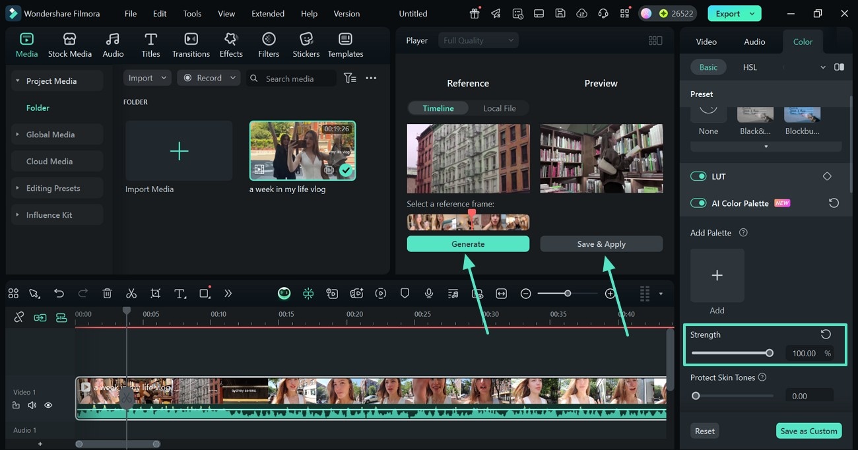Toggle the track snapping icon beside timeline ruler
858x450 pixels.
click(x=61, y=317)
